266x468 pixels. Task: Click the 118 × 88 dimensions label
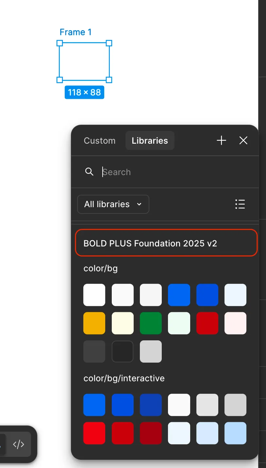[x=84, y=92]
